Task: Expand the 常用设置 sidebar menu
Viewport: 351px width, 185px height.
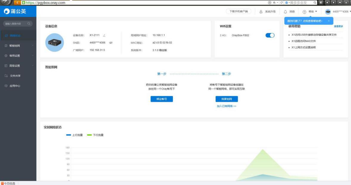Action: tap(18, 56)
